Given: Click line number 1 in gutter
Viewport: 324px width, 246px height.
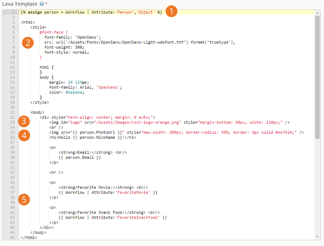Looking at the screenshot, I should 13,12.
